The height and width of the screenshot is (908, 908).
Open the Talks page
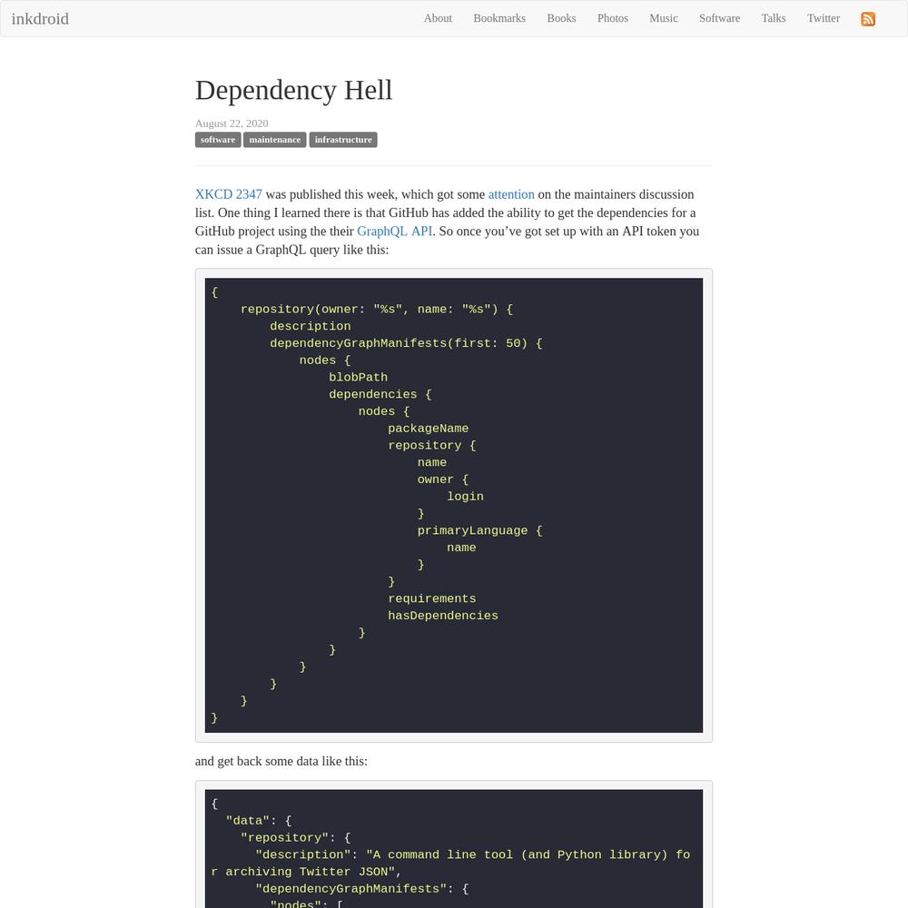tap(773, 18)
